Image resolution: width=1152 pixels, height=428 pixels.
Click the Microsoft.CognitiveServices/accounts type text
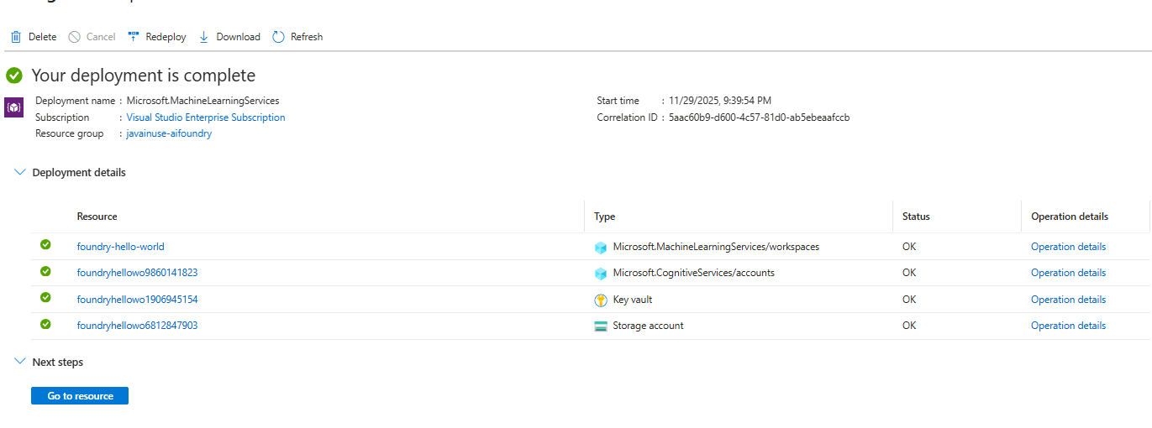click(693, 273)
